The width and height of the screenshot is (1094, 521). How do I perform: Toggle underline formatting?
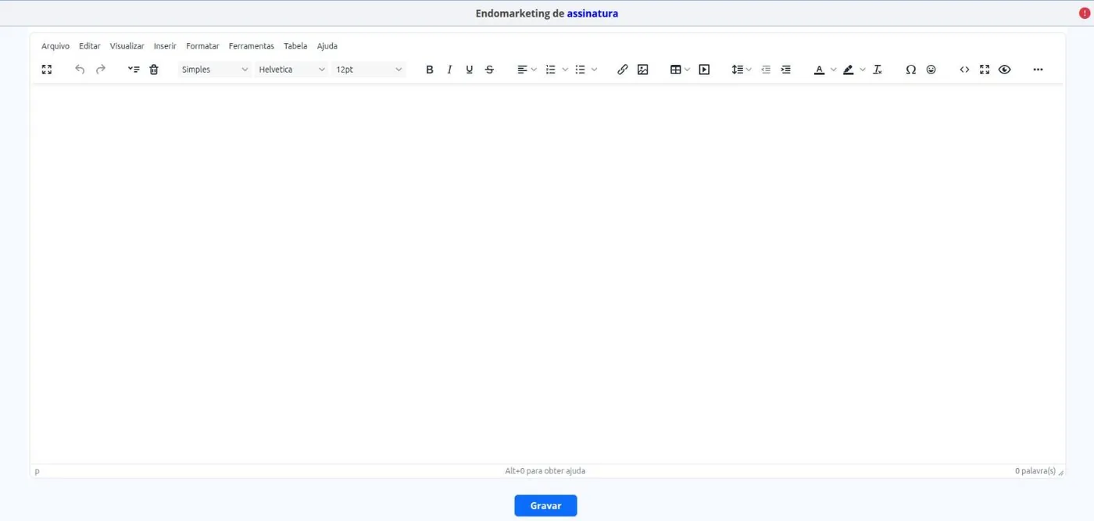470,70
